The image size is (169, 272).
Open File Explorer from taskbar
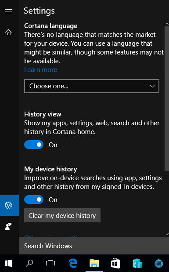pyautogui.click(x=94, y=263)
